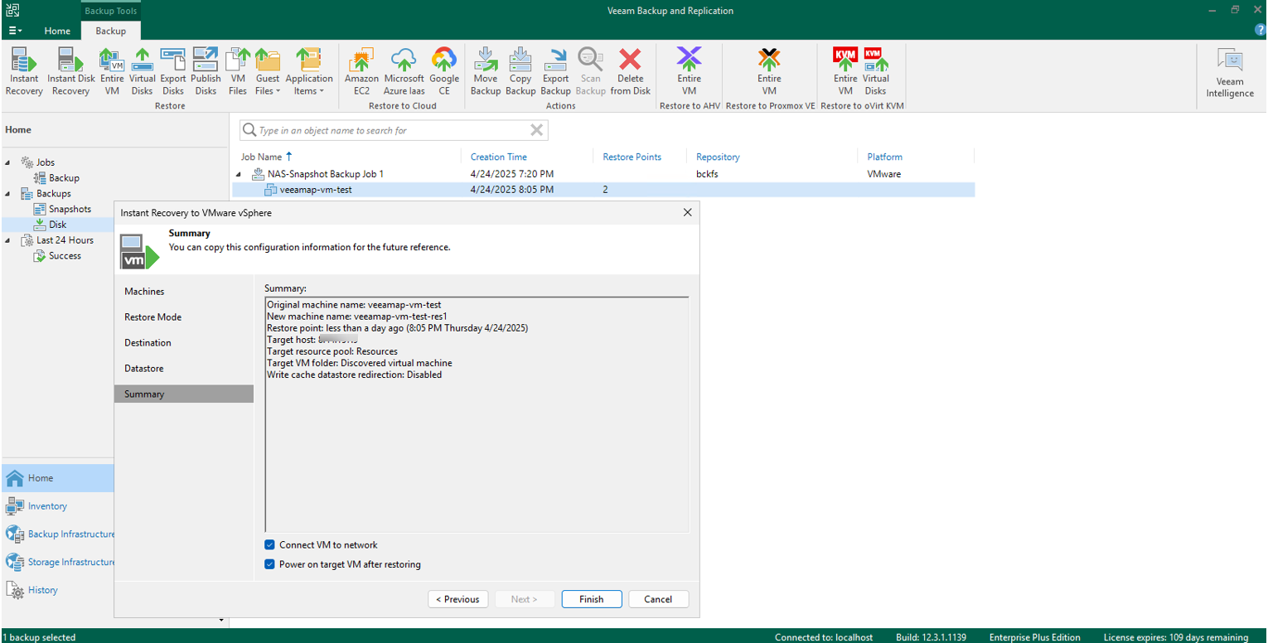Open the Home navigation pane
Screen dimensions: 1268x643
point(58,478)
